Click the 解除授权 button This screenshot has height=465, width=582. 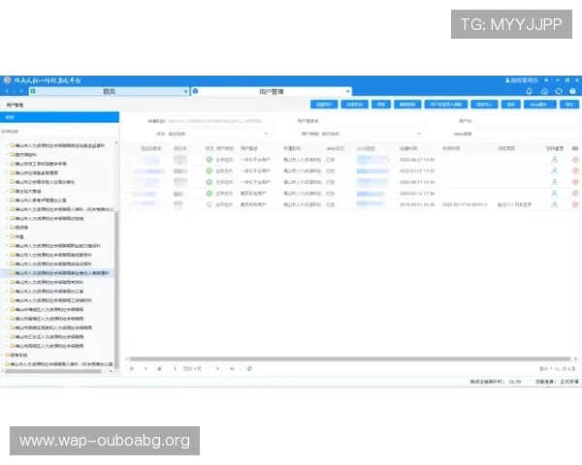point(407,105)
